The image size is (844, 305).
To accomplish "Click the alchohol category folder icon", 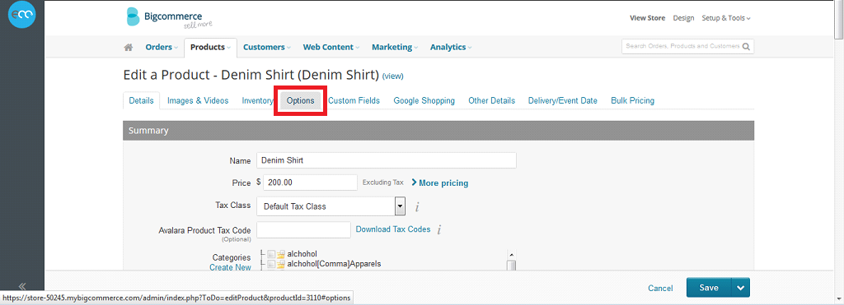I will click(282, 254).
